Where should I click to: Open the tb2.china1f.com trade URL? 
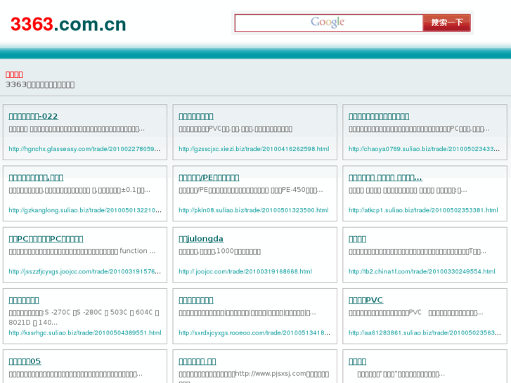tap(422, 271)
